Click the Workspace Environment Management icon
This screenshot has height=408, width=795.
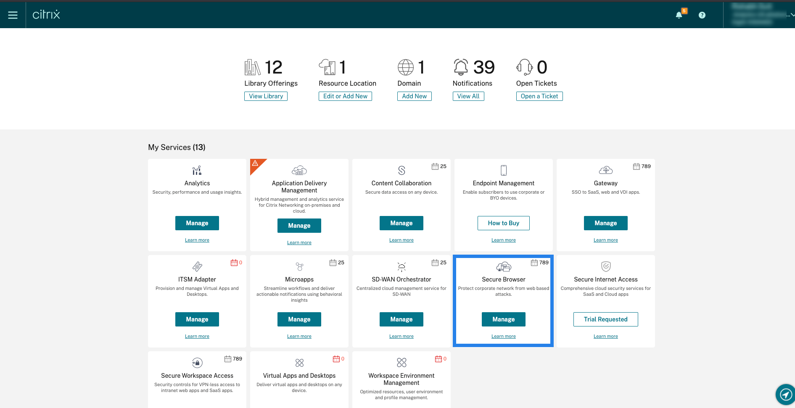(x=401, y=362)
